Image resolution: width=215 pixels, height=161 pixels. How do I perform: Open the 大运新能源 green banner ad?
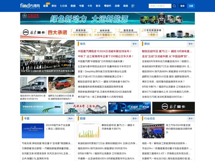[x=107, y=18]
